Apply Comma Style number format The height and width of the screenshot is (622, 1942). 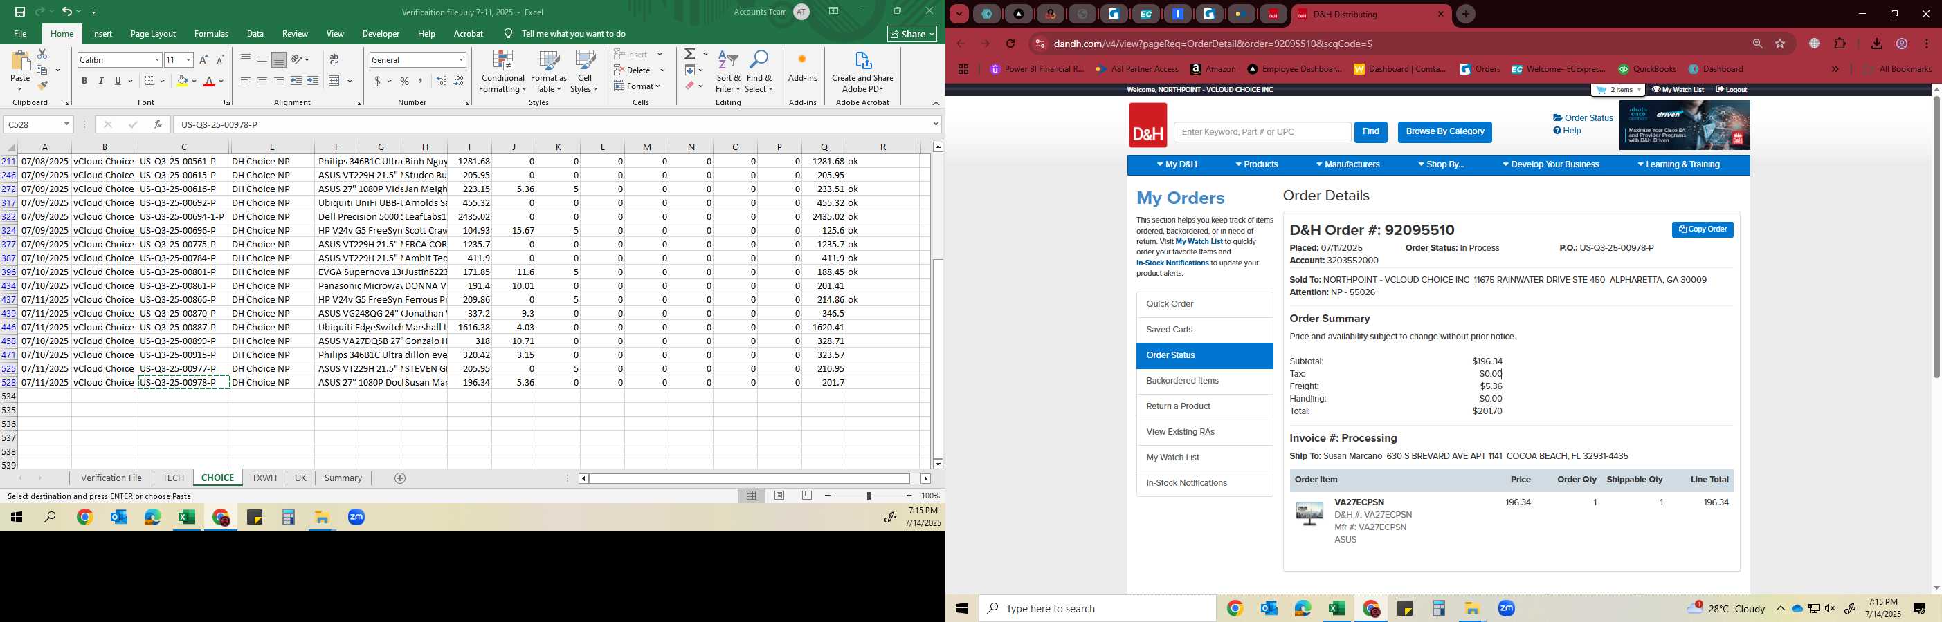pyautogui.click(x=421, y=81)
